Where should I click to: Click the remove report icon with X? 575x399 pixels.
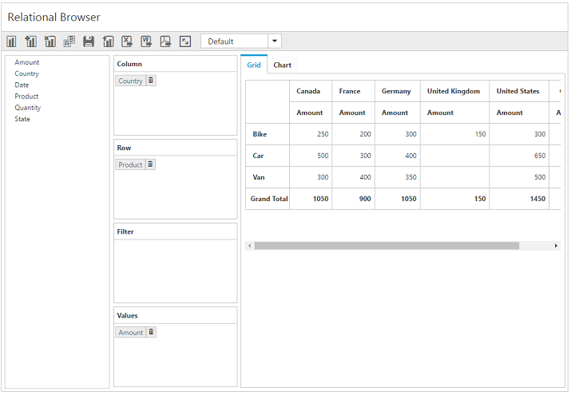[50, 41]
